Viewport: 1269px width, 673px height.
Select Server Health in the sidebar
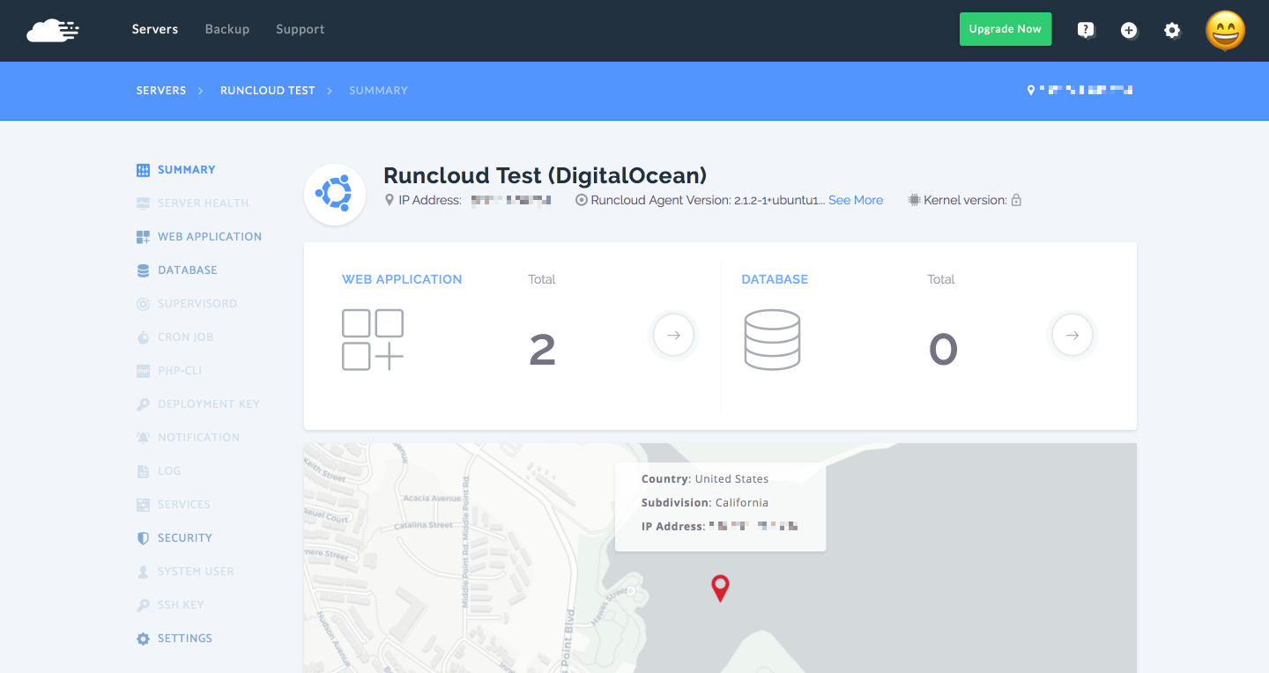[x=204, y=203]
